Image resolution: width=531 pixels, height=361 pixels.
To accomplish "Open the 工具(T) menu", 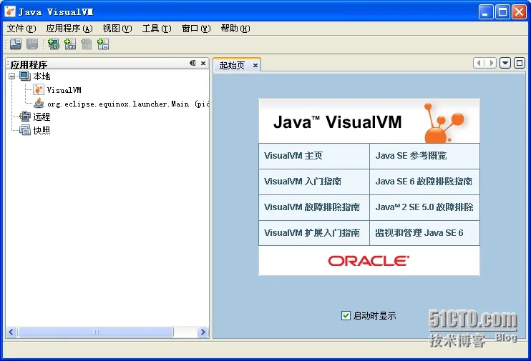I will 157,29.
